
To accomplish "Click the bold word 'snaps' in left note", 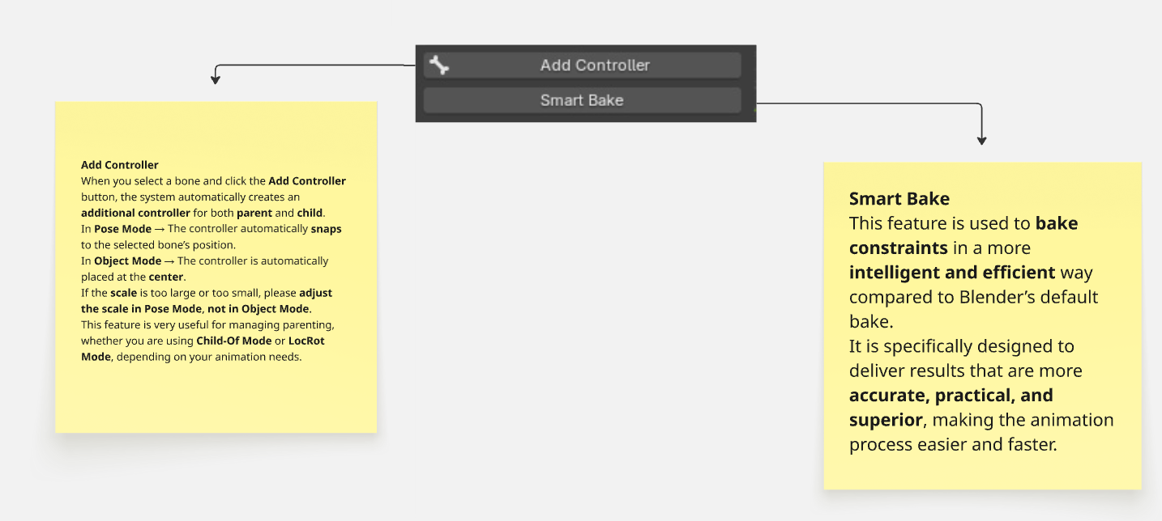I will 327,229.
